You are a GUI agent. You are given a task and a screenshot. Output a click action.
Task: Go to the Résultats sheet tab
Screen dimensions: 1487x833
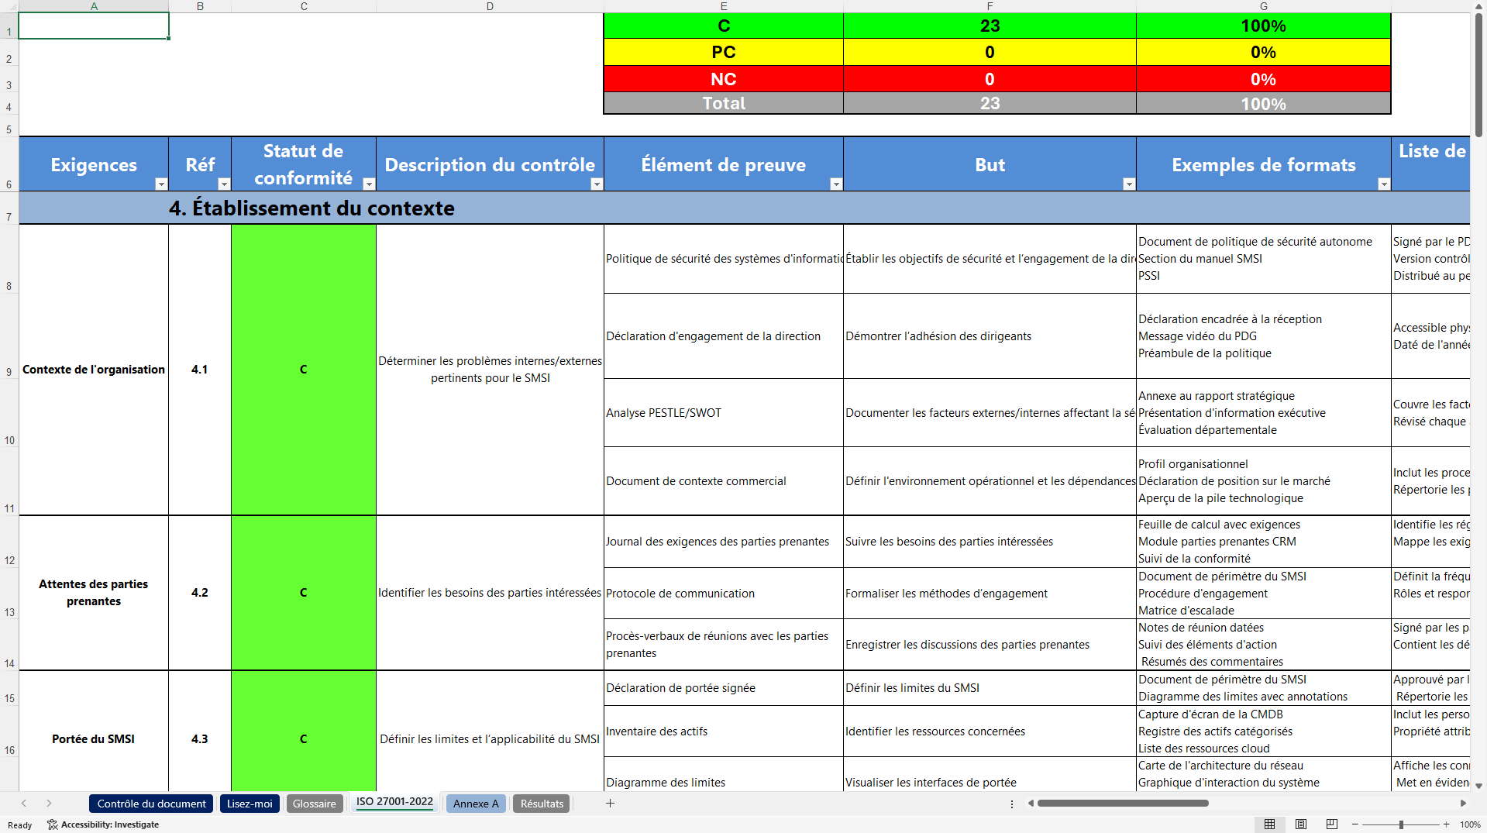tap(542, 804)
